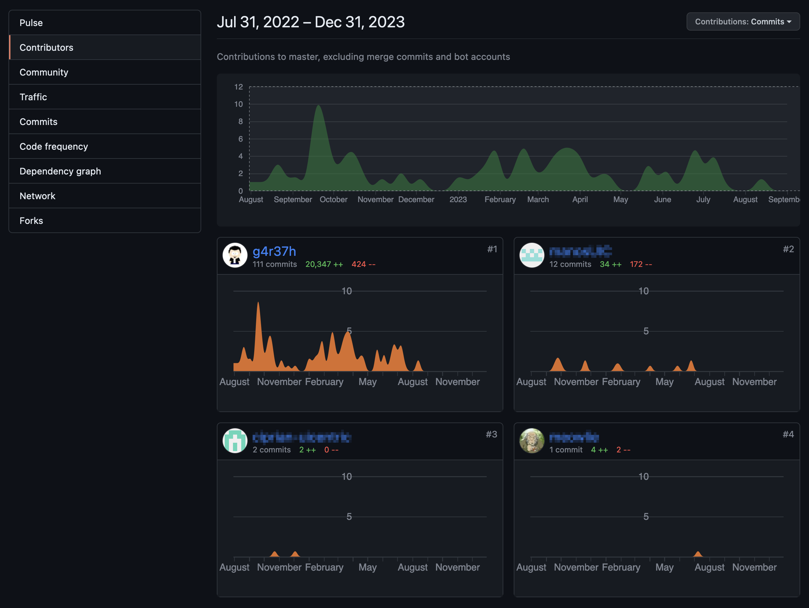Open the Code frequency page

click(x=54, y=146)
